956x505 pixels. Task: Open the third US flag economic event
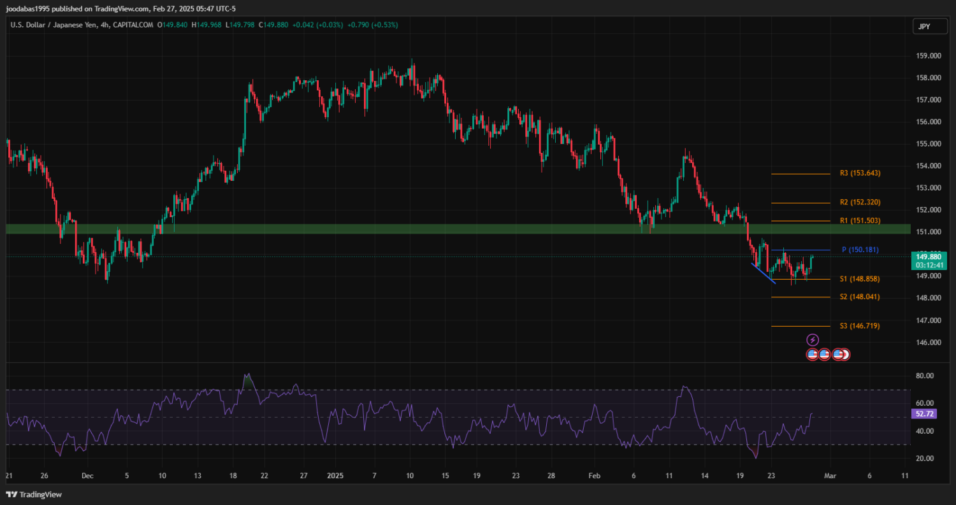pyautogui.click(x=837, y=355)
